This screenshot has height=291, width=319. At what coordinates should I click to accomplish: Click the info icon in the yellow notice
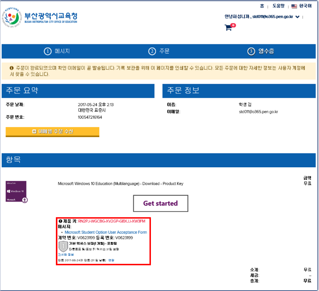tap(11, 68)
